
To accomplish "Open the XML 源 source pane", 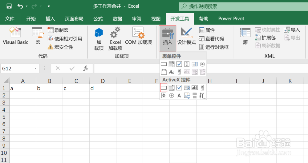I will 245,36.
